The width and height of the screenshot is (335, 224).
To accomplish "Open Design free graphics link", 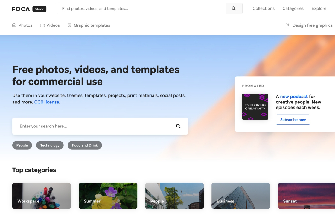I will [312, 25].
